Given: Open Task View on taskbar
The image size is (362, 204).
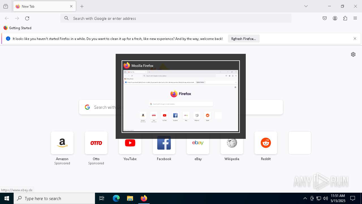Looking at the screenshot, I should 102,198.
